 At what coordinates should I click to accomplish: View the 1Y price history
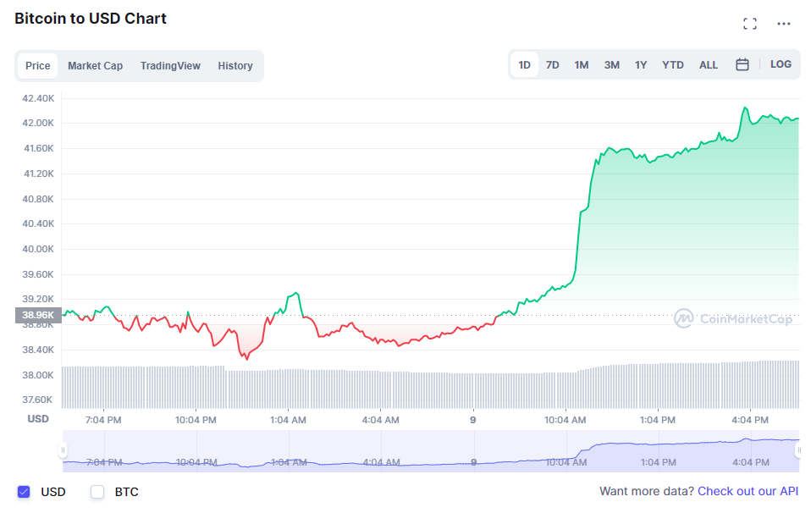point(641,63)
